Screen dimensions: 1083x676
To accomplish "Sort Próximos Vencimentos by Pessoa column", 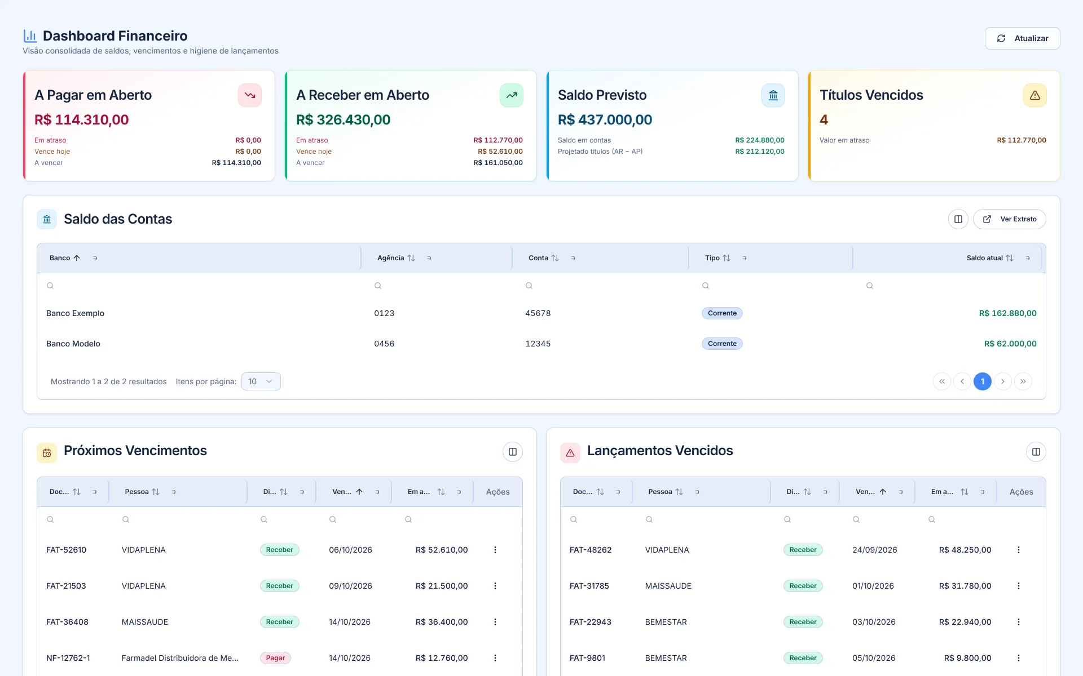I will coord(142,492).
